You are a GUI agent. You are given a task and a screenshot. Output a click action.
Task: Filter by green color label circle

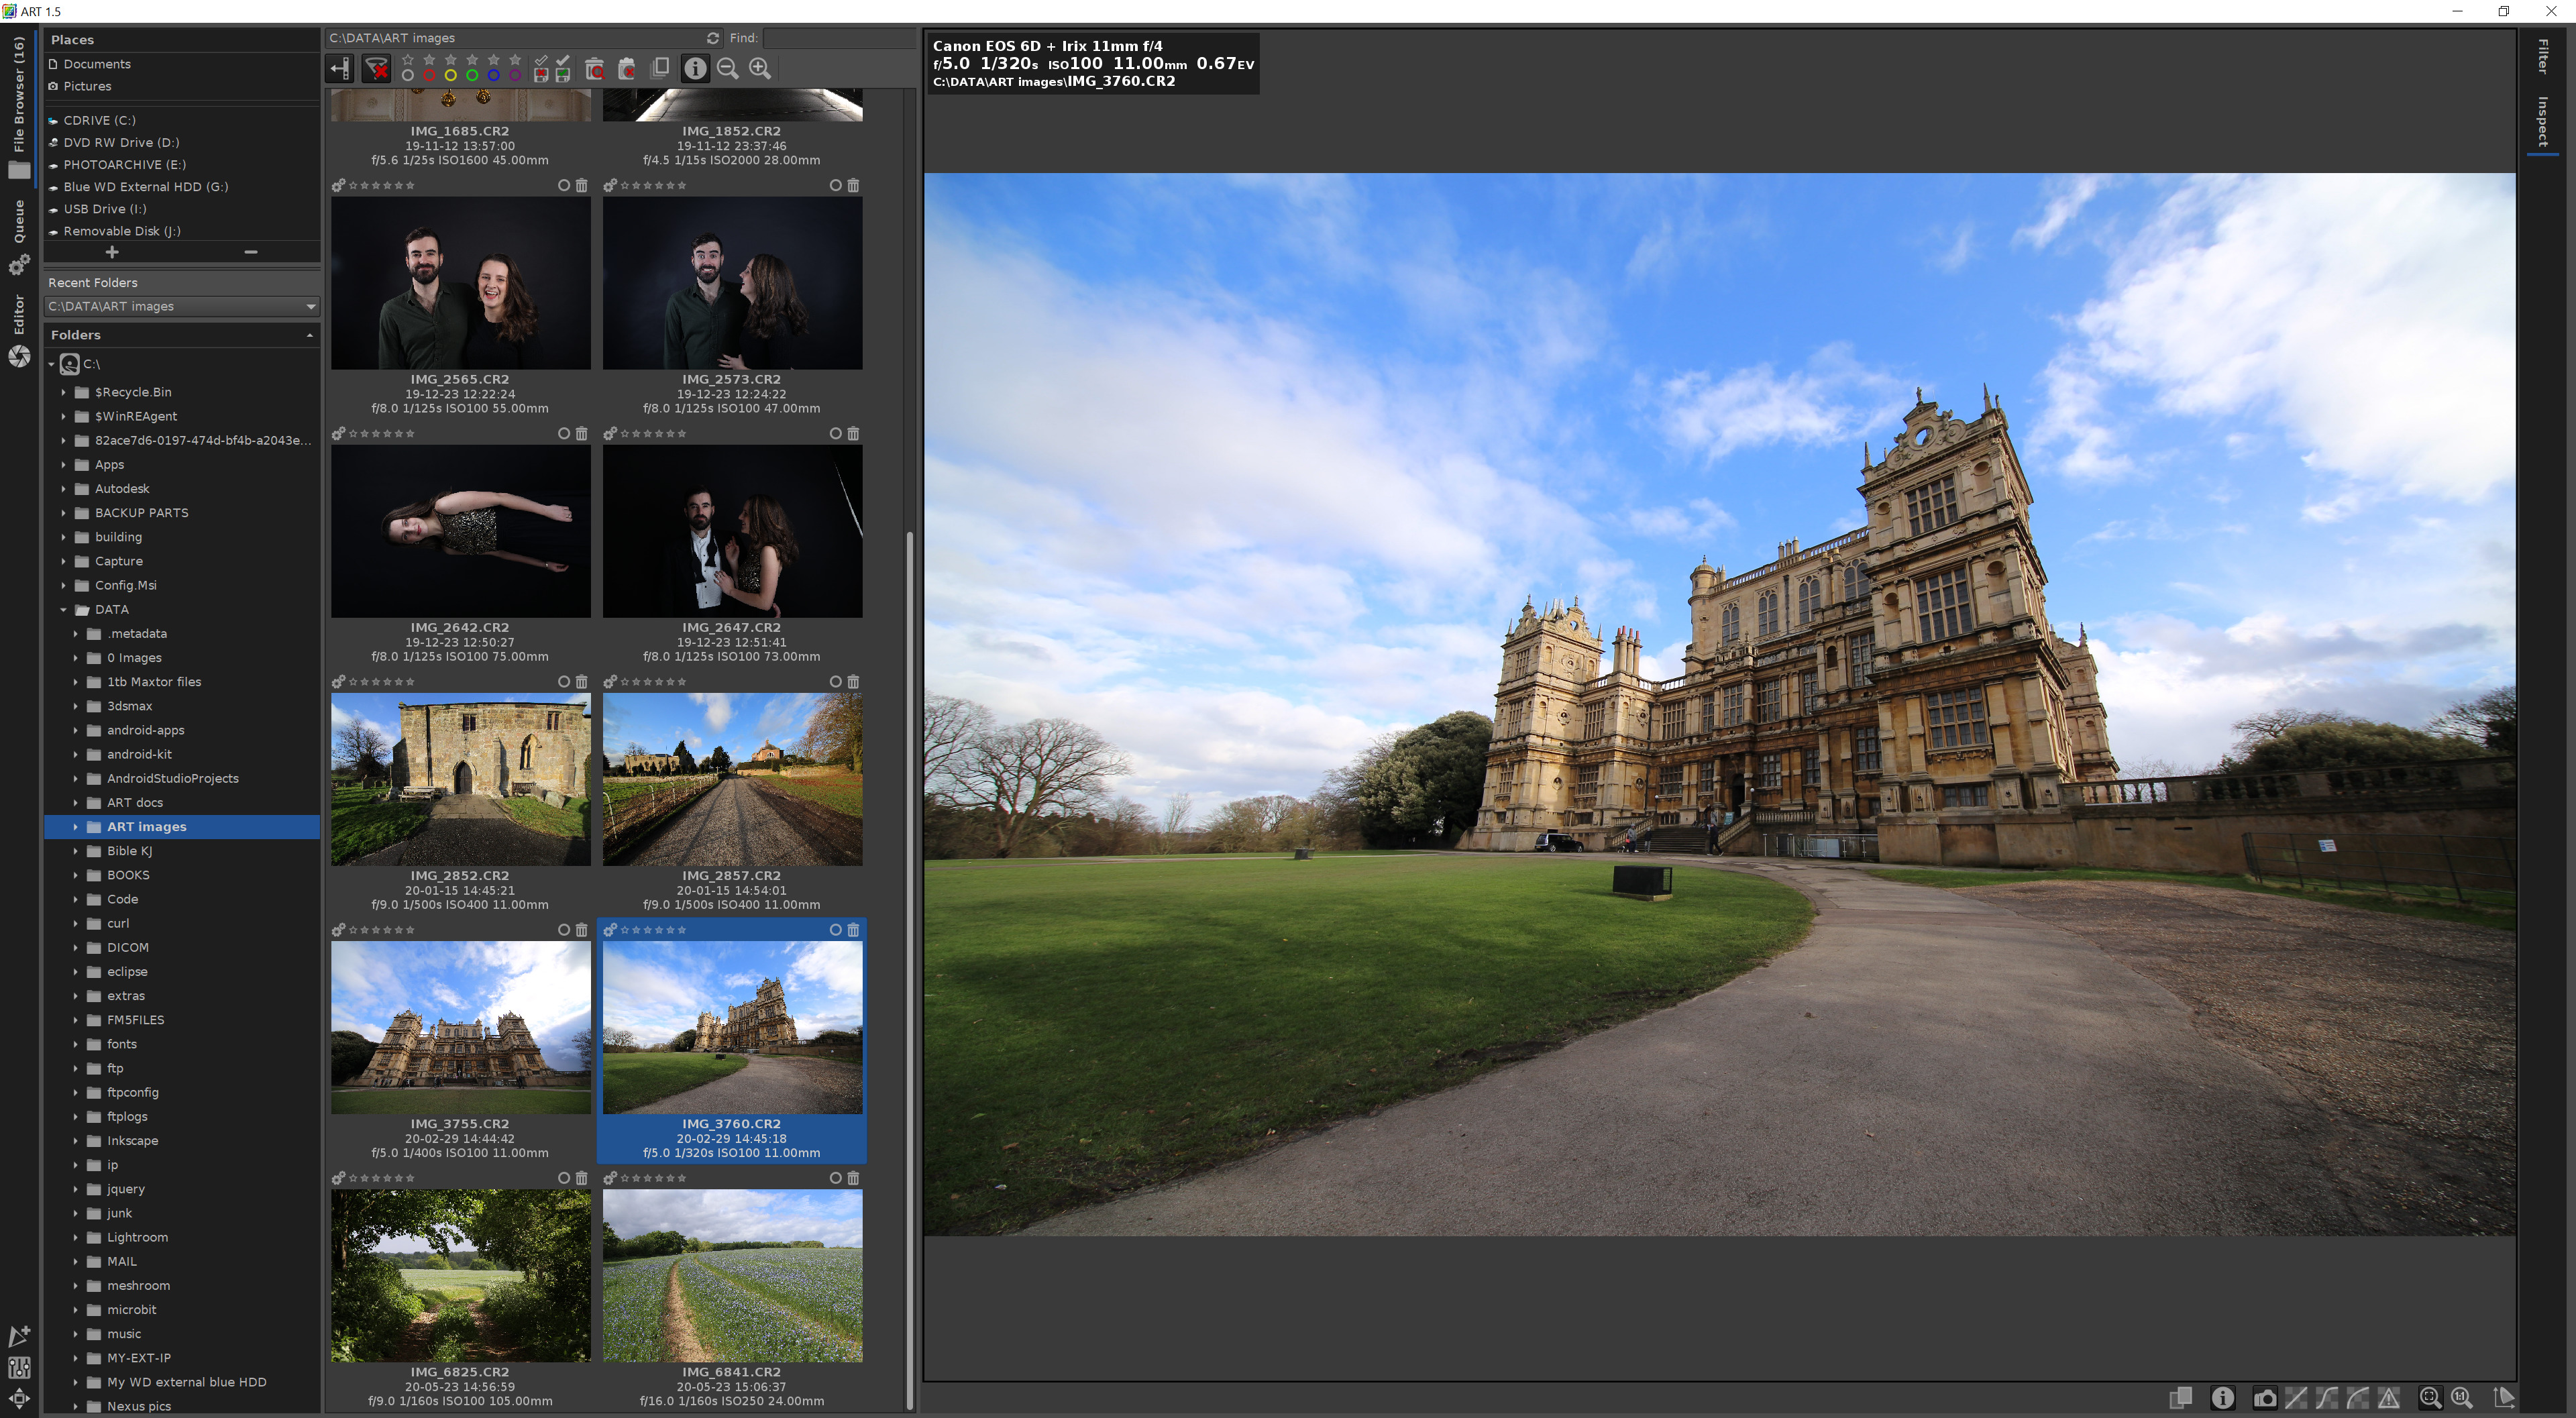[472, 75]
